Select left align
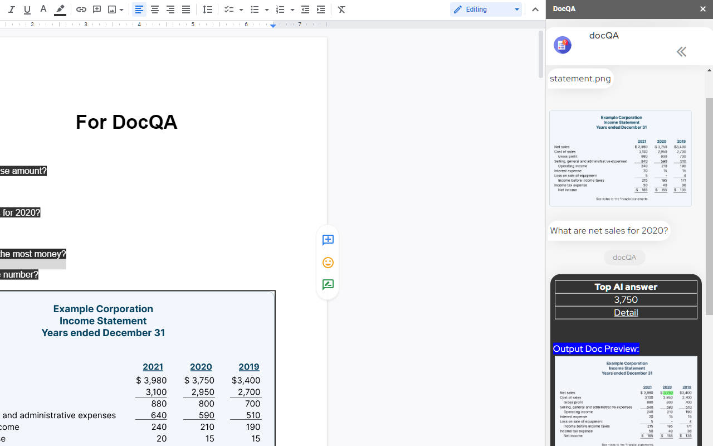This screenshot has width=713, height=446. coord(139,9)
